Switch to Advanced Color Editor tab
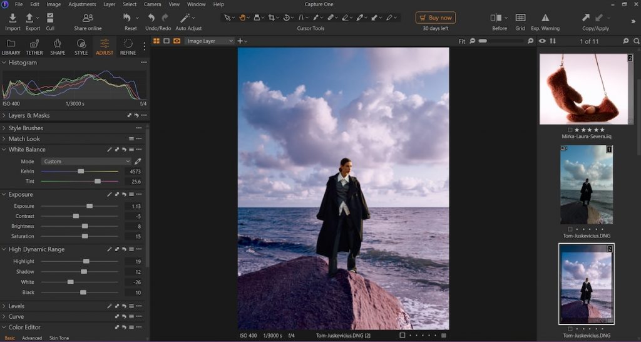 coord(32,338)
